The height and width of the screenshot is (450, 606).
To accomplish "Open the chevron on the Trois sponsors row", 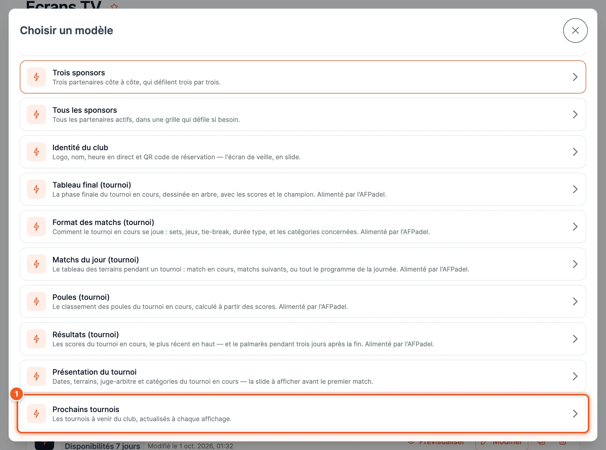I will tap(575, 77).
